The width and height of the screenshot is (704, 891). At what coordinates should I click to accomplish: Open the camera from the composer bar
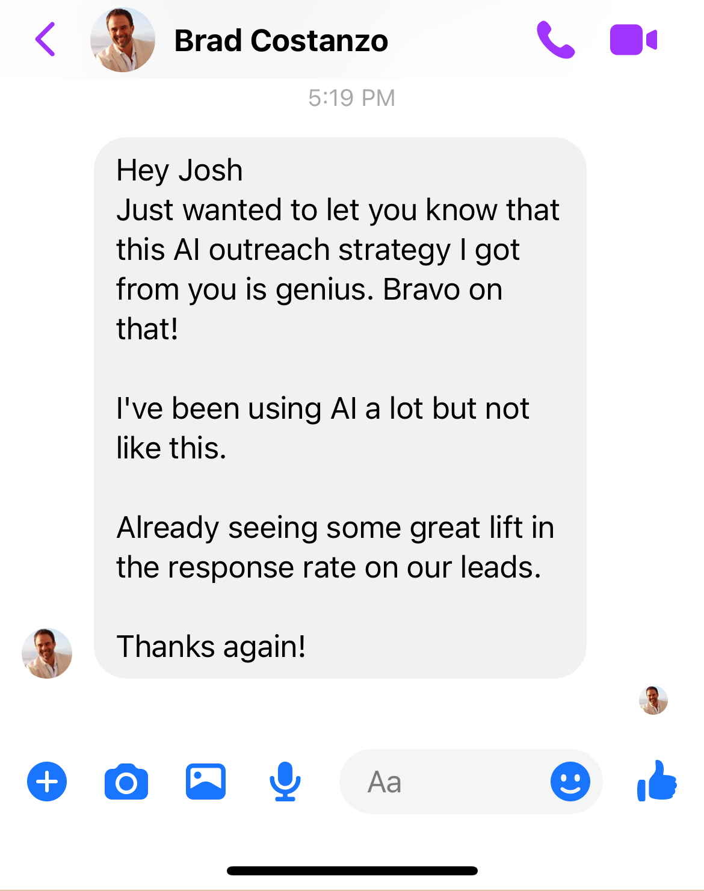point(126,782)
